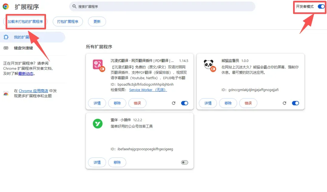Click the 熊猫监督员 1.0.0 version number

pyautogui.click(x=245, y=61)
